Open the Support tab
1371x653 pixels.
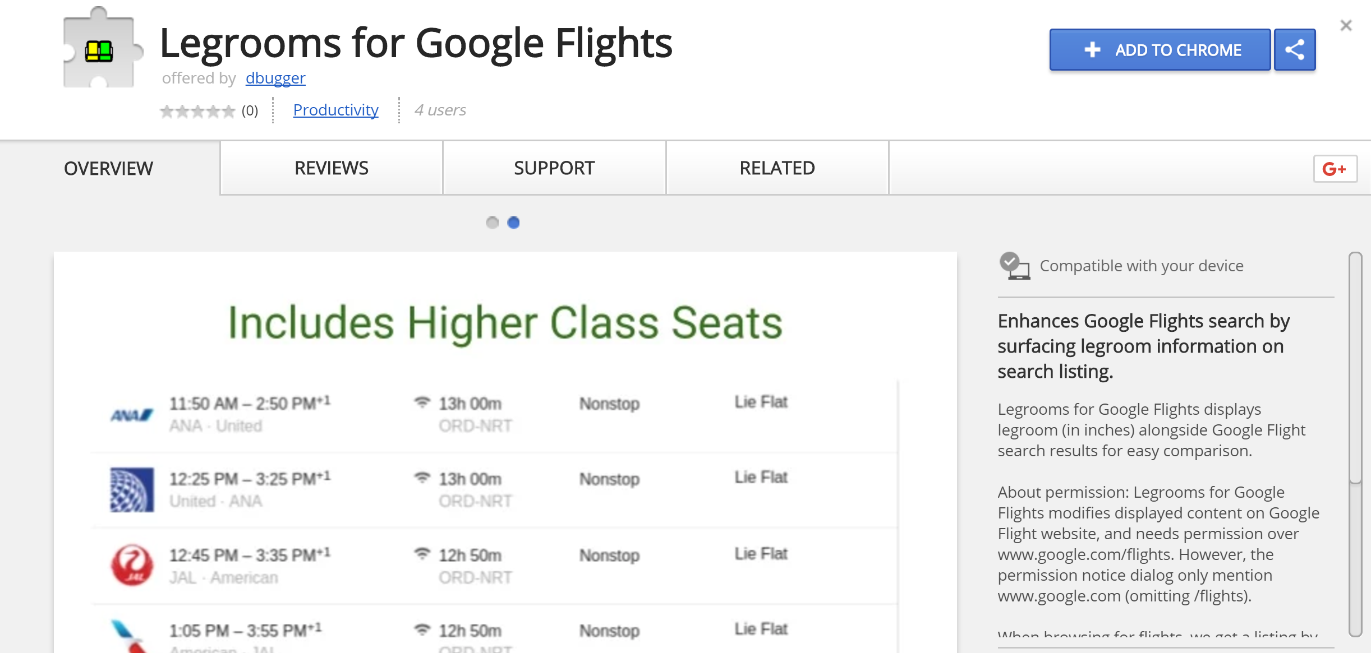click(554, 168)
